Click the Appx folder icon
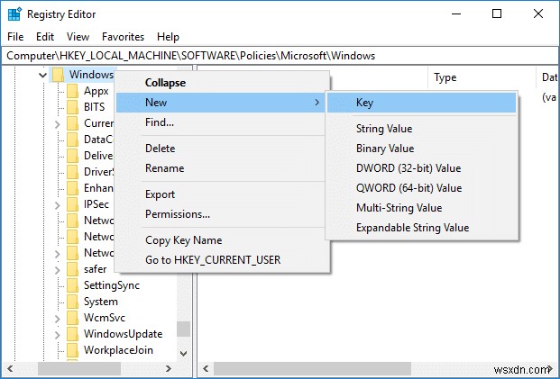This screenshot has width=560, height=379. (x=72, y=91)
